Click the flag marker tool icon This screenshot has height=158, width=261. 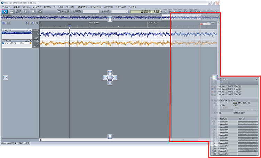33,11
